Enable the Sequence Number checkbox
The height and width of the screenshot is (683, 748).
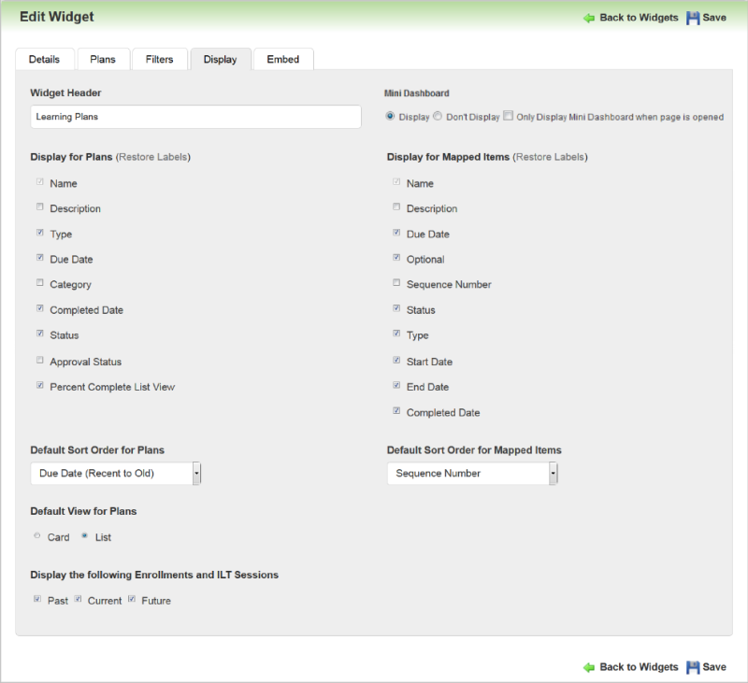[x=396, y=283]
